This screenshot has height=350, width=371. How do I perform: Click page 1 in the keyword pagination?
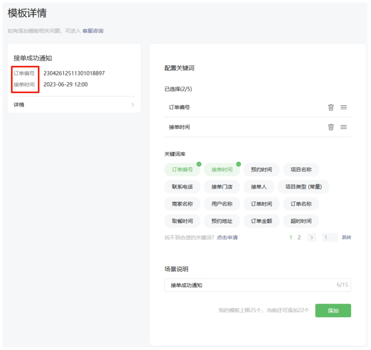(290, 237)
